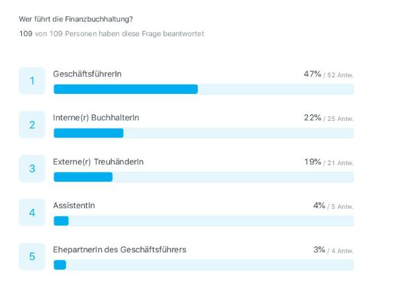Click the 22% / 25 Antw. result

point(329,118)
